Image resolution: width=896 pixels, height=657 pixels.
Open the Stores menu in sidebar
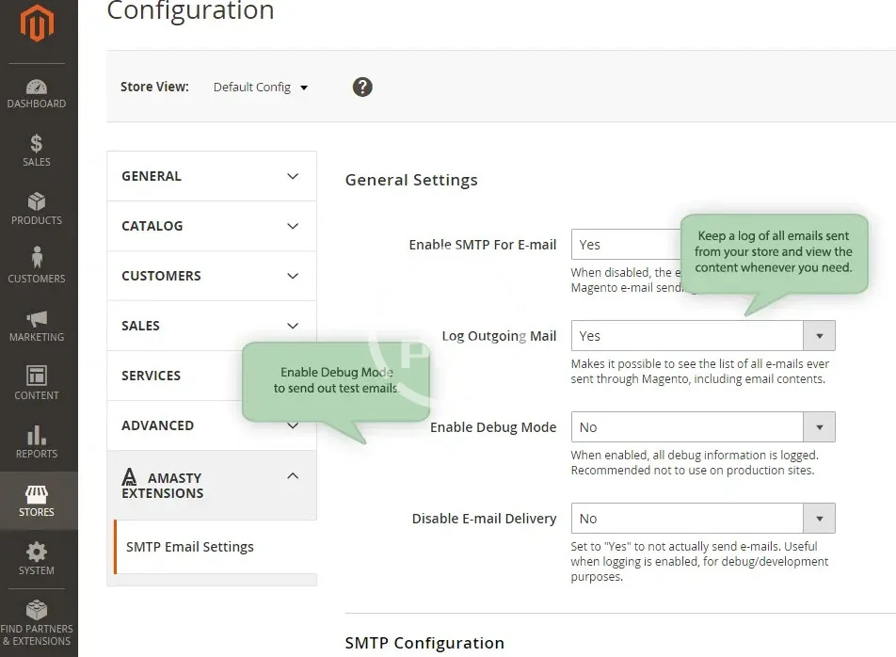(37, 501)
